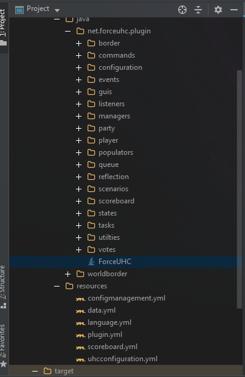Select language.yml file name
Screen dimensions: 245x377
109,322
